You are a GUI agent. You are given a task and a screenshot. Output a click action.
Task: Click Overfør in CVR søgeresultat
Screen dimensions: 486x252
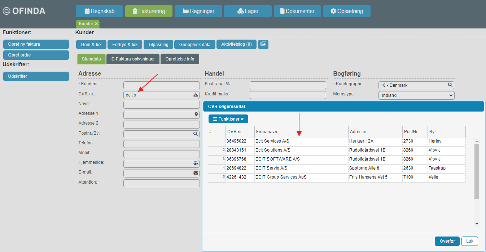447,241
